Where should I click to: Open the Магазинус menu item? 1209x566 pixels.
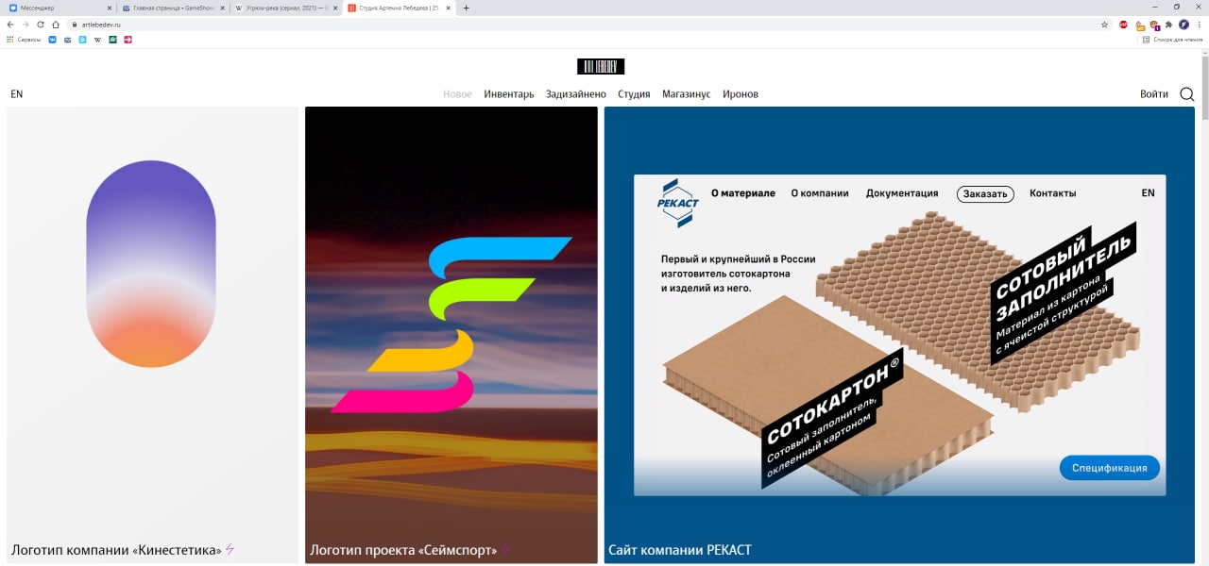click(x=687, y=94)
